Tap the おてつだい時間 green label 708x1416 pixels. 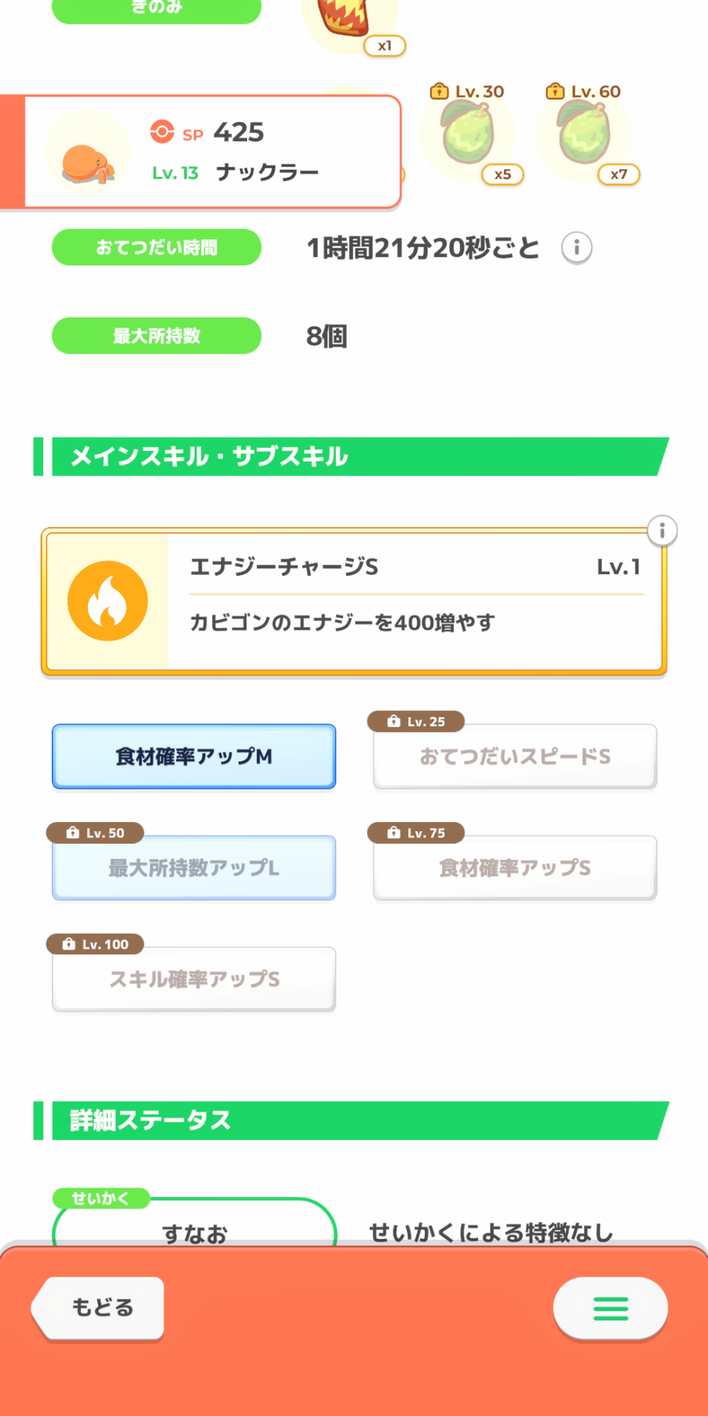tap(156, 247)
